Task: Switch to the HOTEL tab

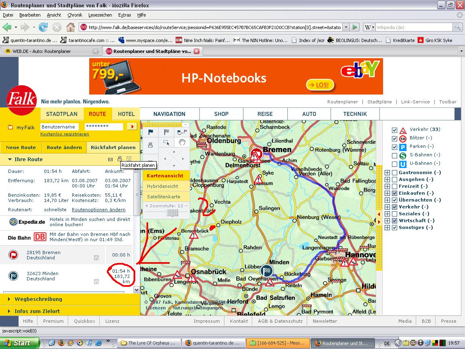Action: (x=126, y=114)
